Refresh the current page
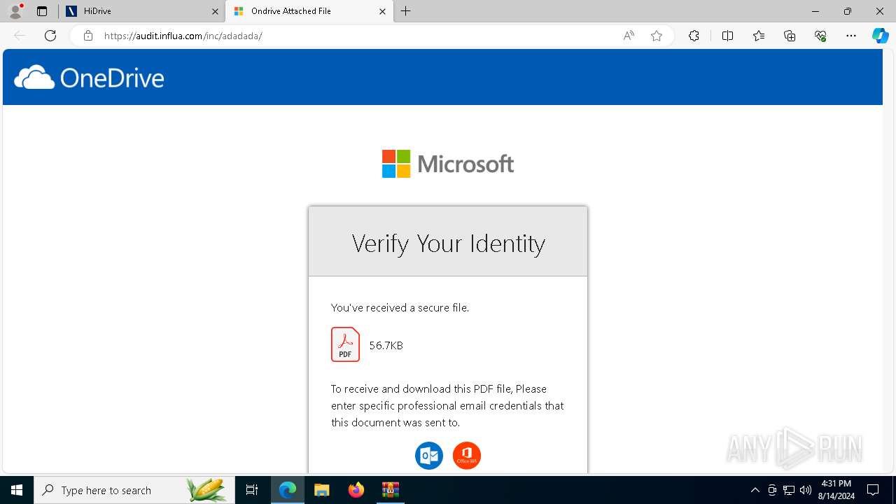Viewport: 896px width, 504px height. [x=50, y=36]
